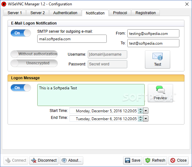Screen dimensions: 192x167
Task: Increment Start Time with up spinner
Action: click(141, 109)
